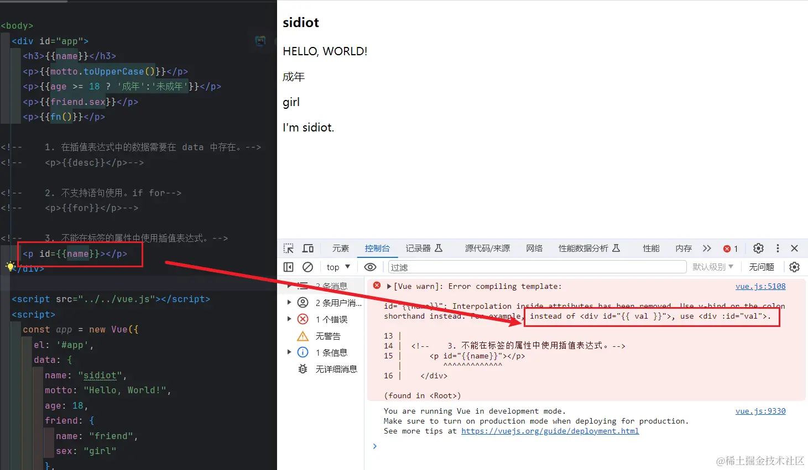The image size is (808, 470).
Task: Activate the inspect element picker icon
Action: tap(289, 249)
